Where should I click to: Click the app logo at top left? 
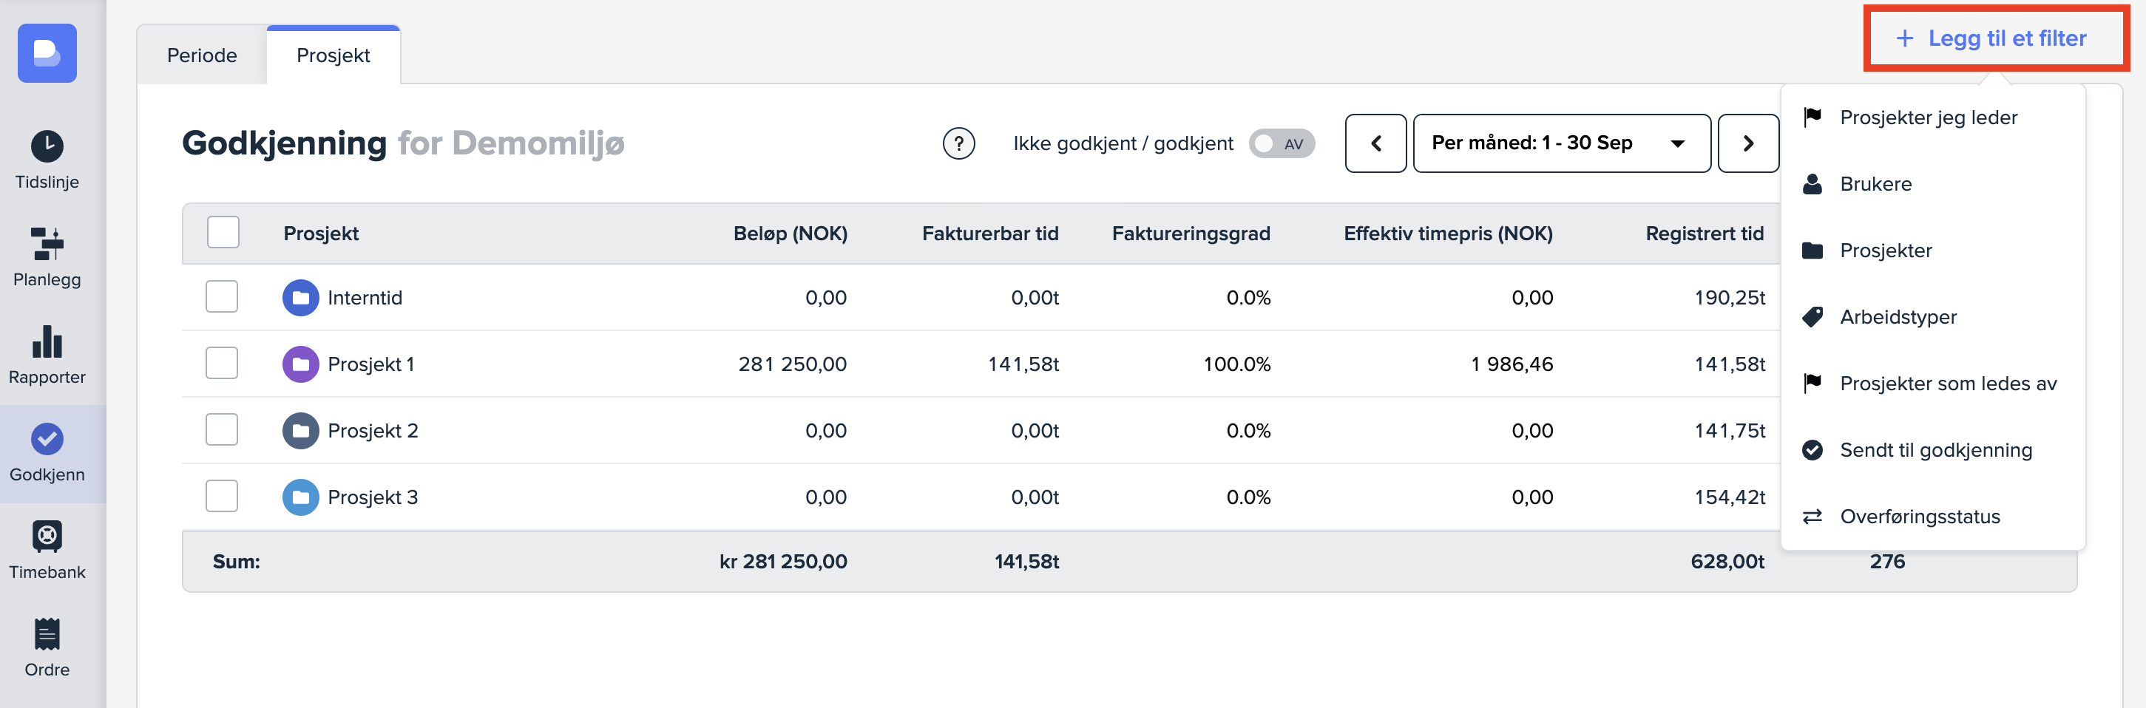point(47,53)
